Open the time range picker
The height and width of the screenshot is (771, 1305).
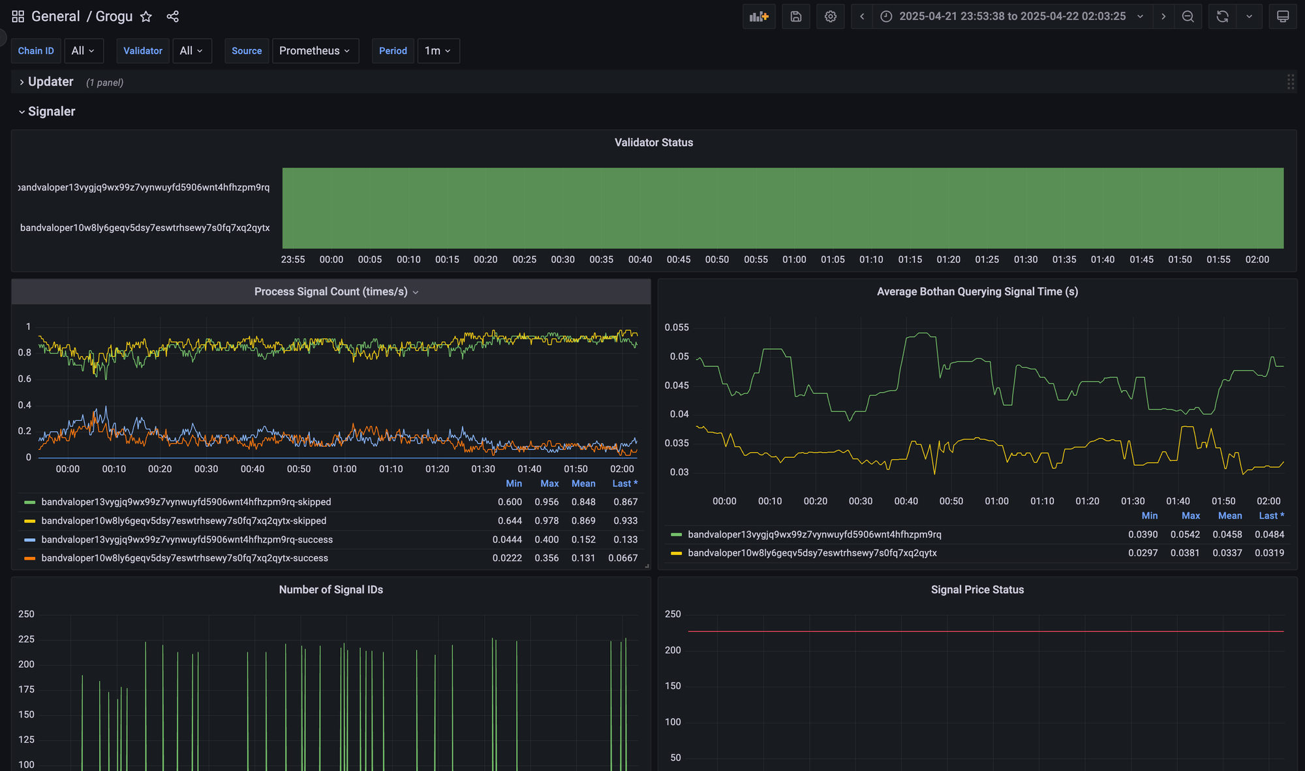click(x=1011, y=16)
